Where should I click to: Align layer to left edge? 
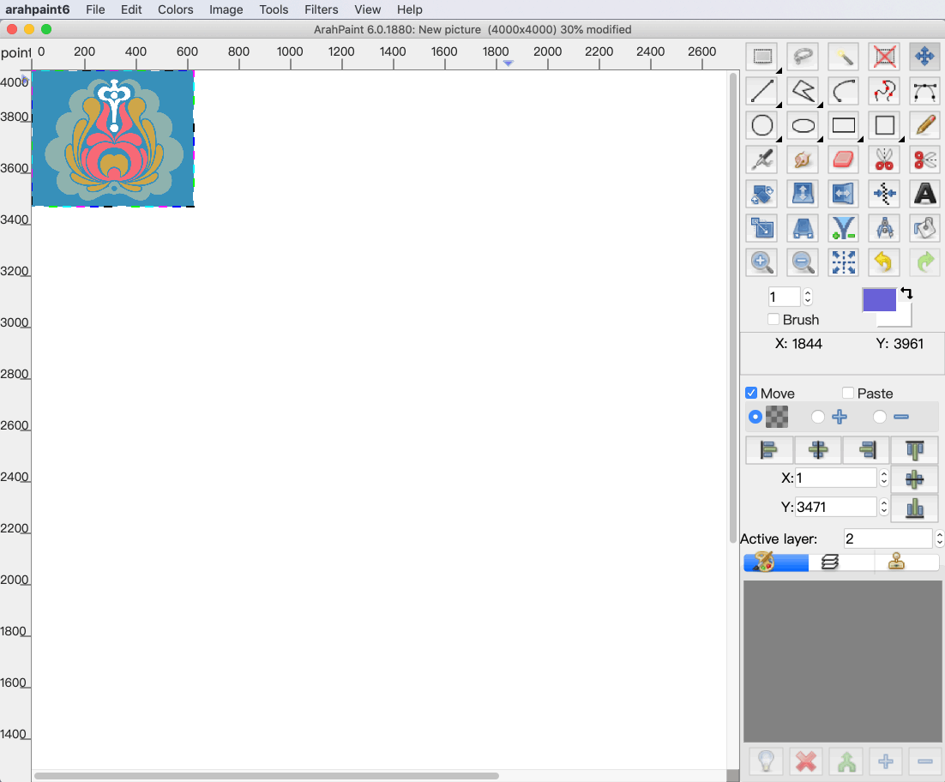click(x=769, y=449)
